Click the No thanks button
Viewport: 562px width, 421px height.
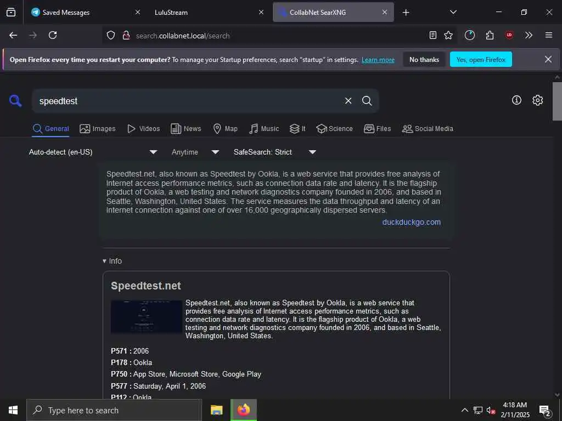(x=424, y=59)
